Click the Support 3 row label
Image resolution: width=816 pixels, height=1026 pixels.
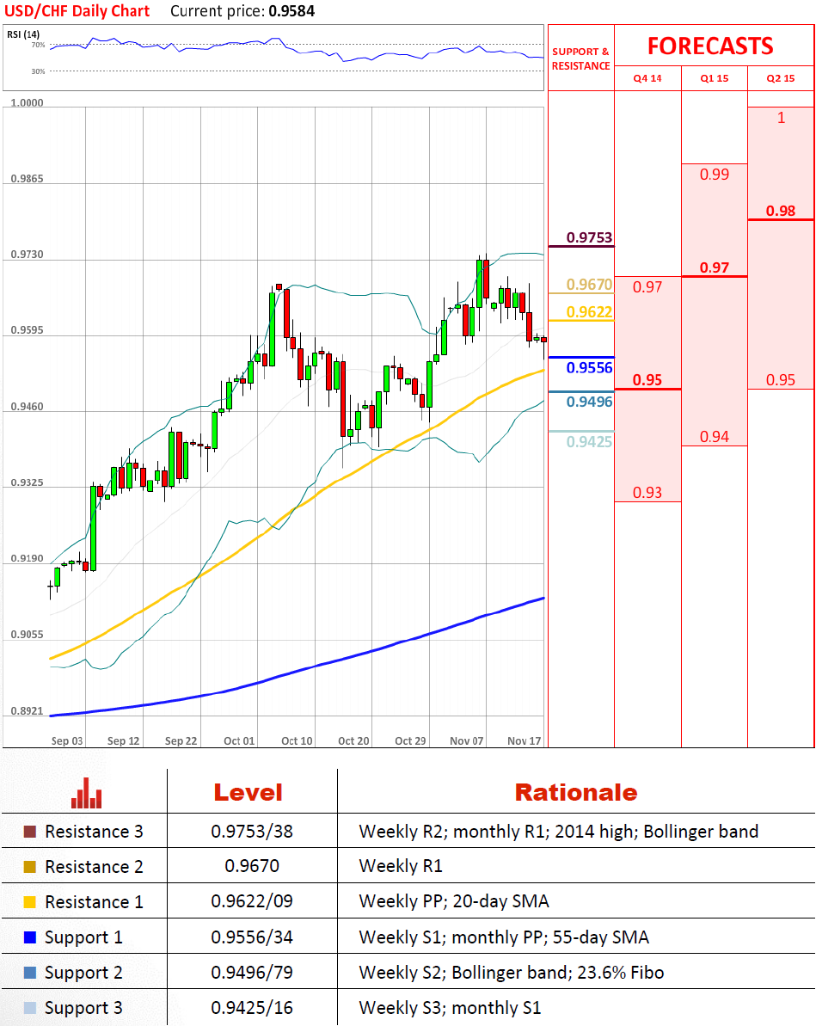pyautogui.click(x=83, y=1008)
